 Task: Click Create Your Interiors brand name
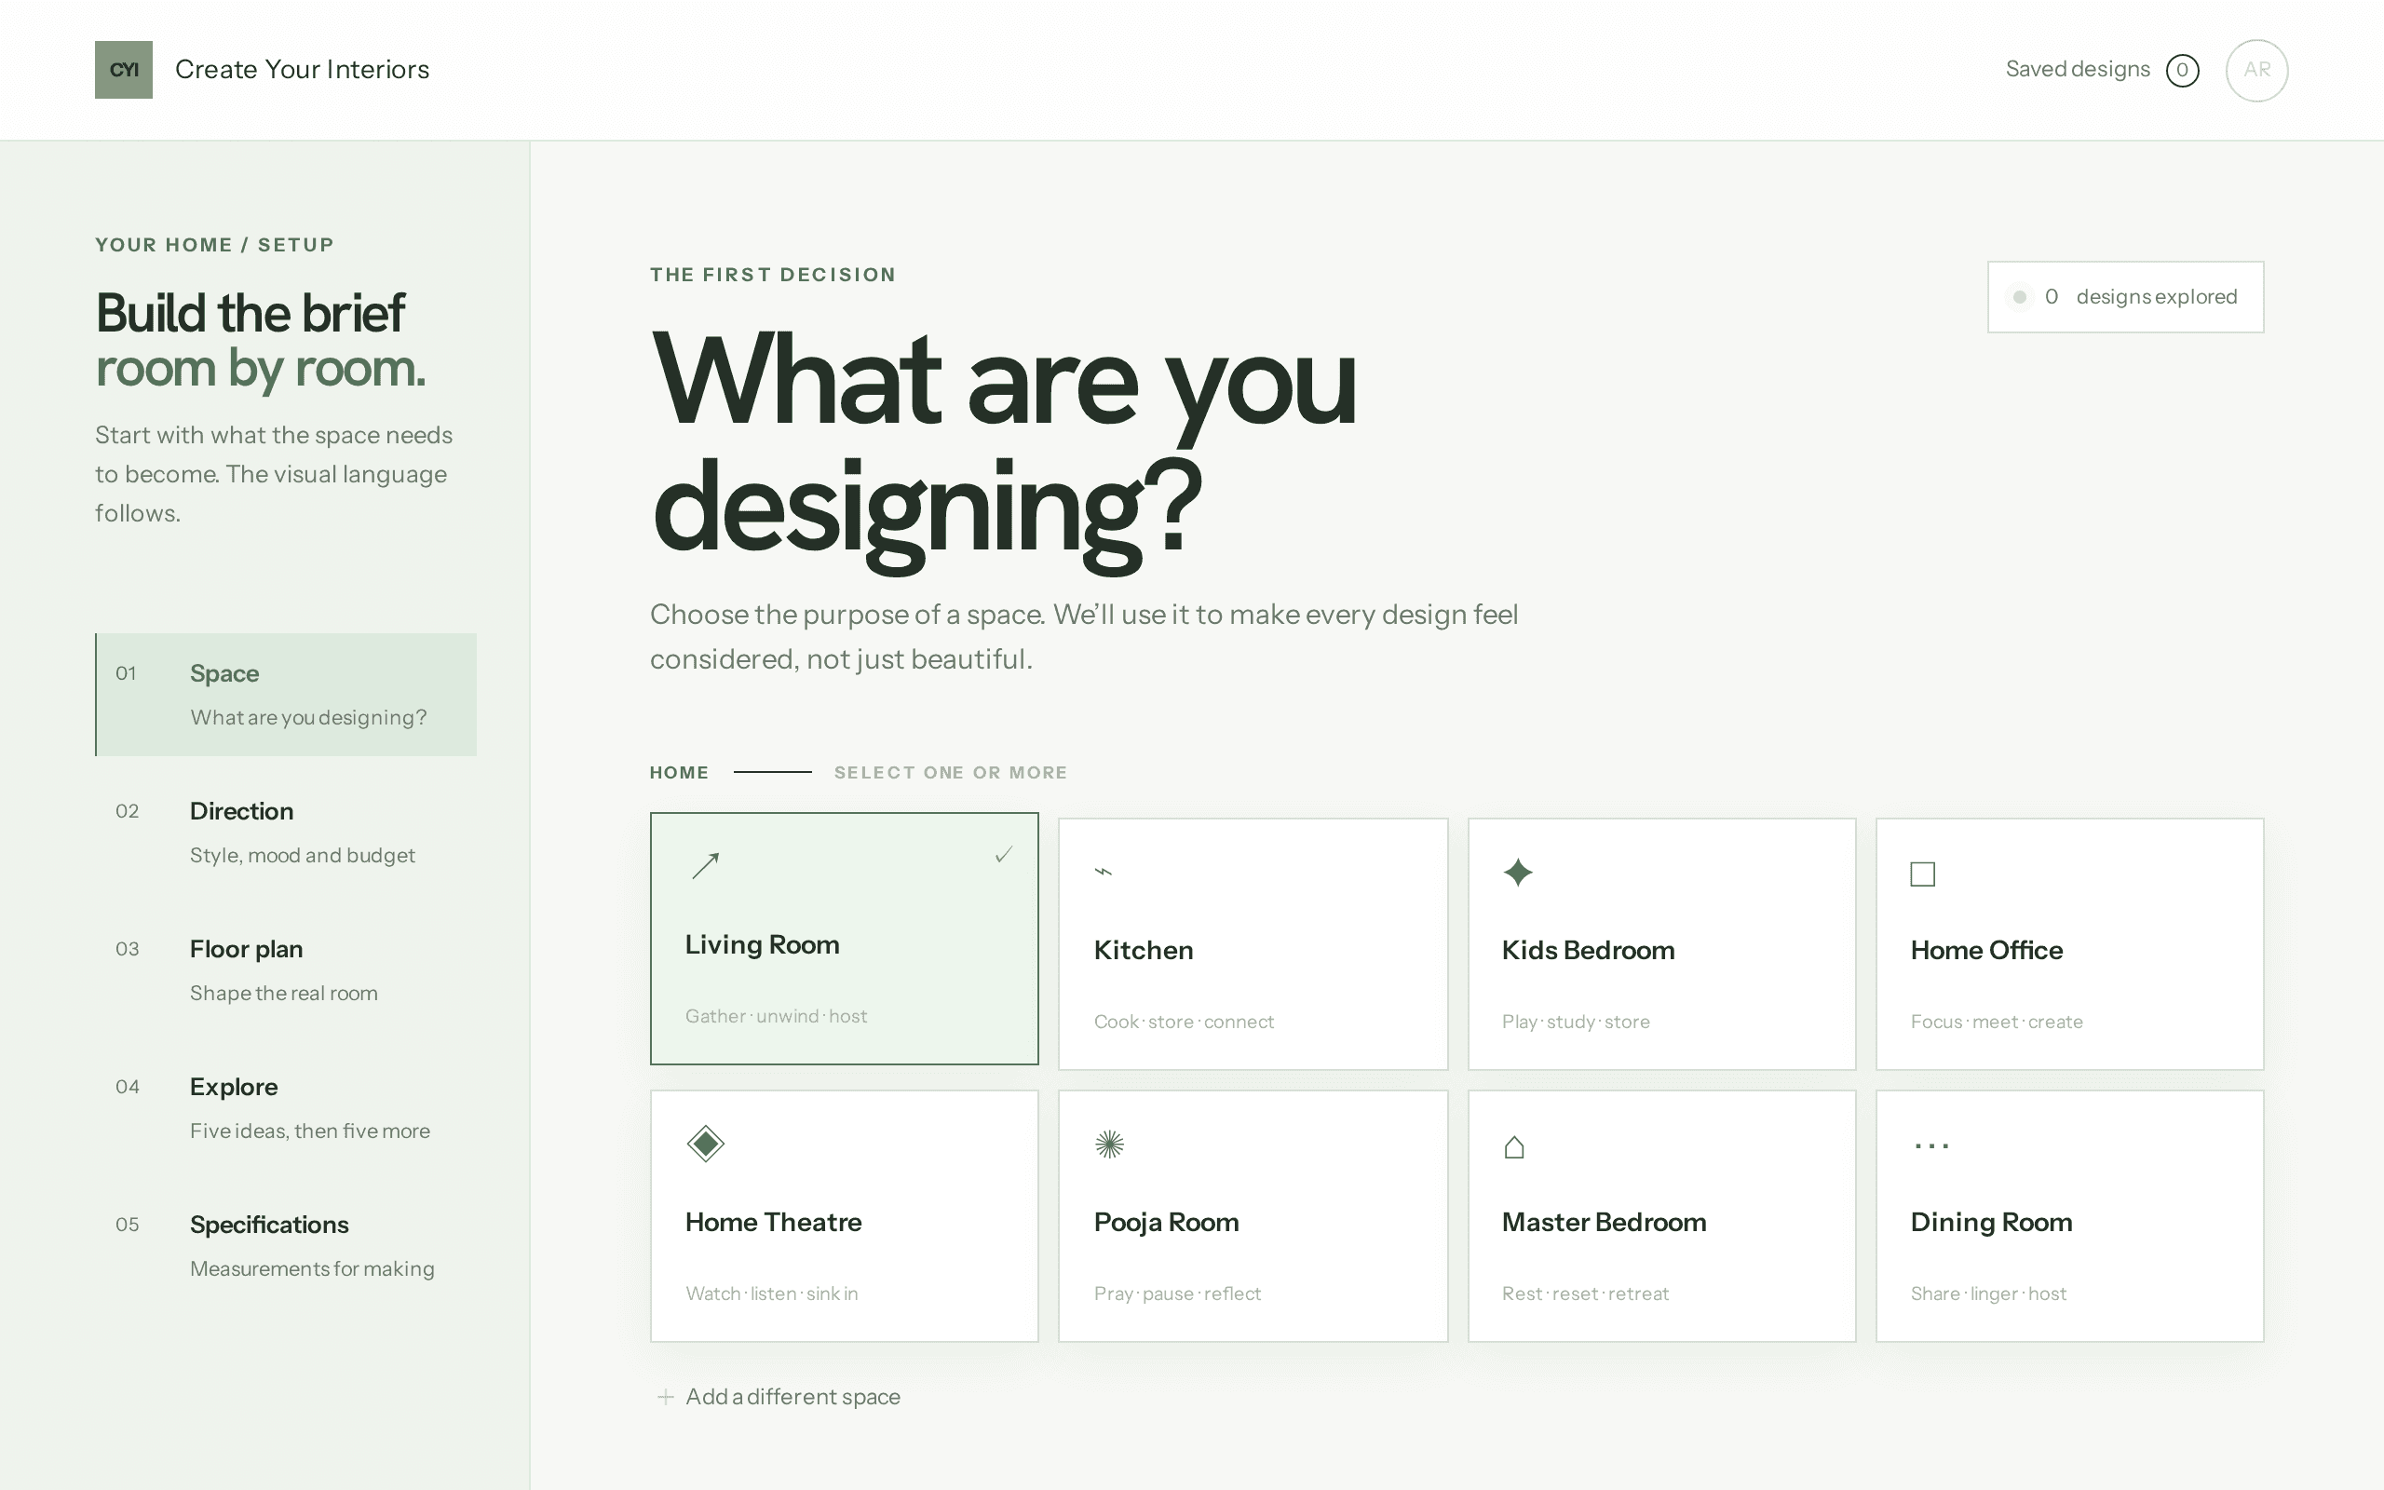pos(303,69)
